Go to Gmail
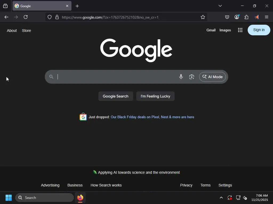This screenshot has width=273, height=204. pos(211,30)
